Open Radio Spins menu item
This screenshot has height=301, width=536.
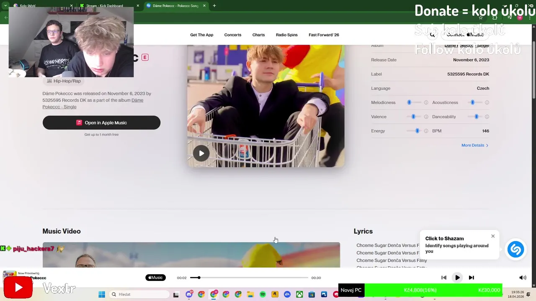click(x=287, y=35)
